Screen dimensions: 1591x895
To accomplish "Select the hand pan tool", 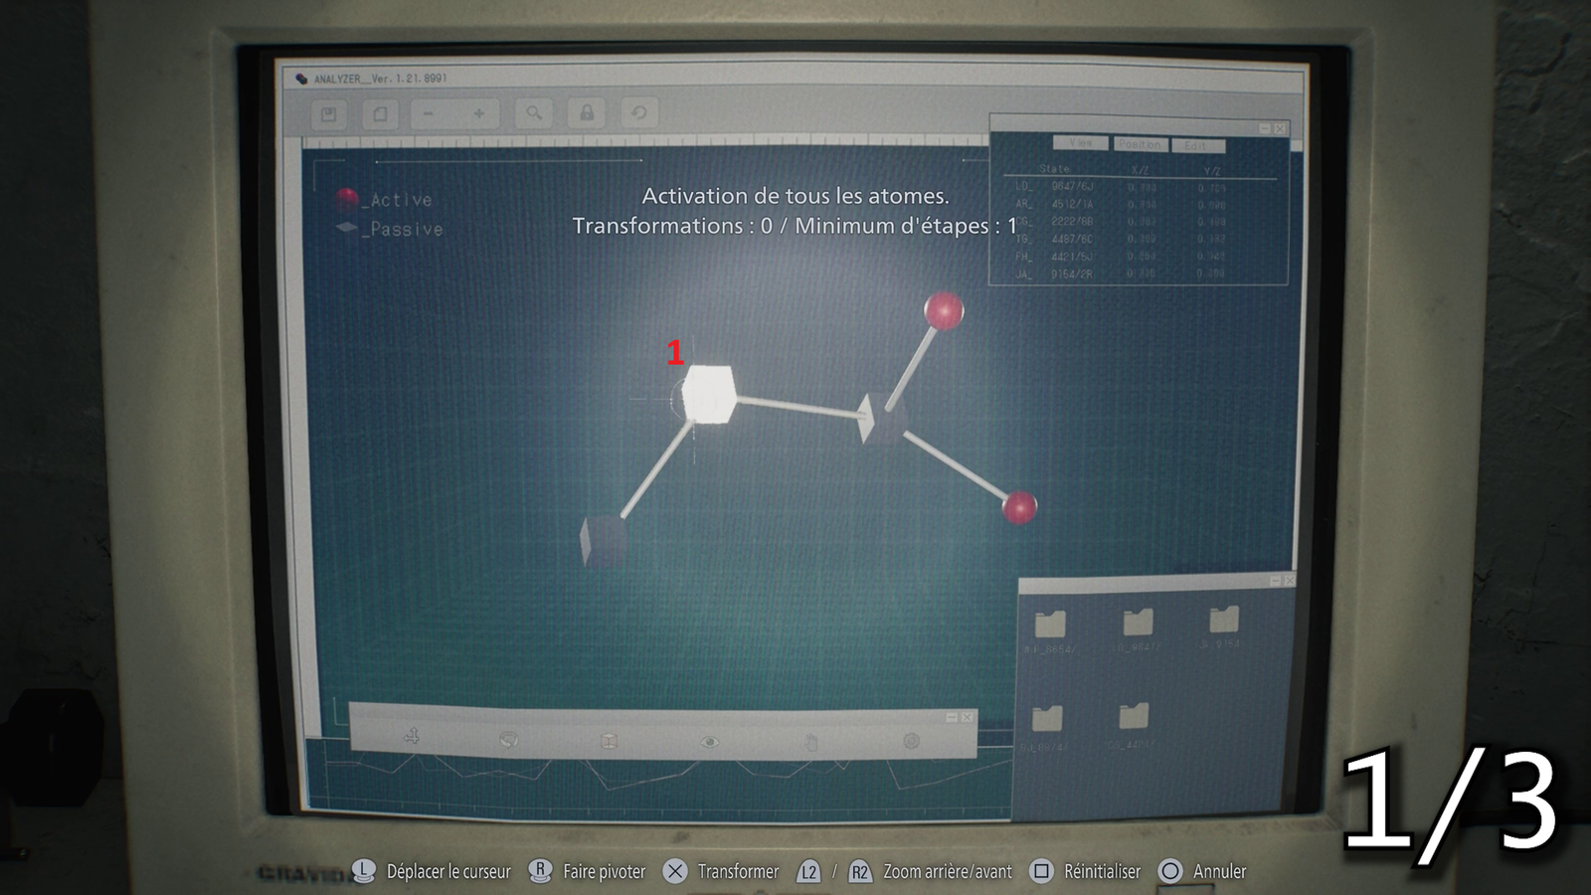I will (811, 742).
